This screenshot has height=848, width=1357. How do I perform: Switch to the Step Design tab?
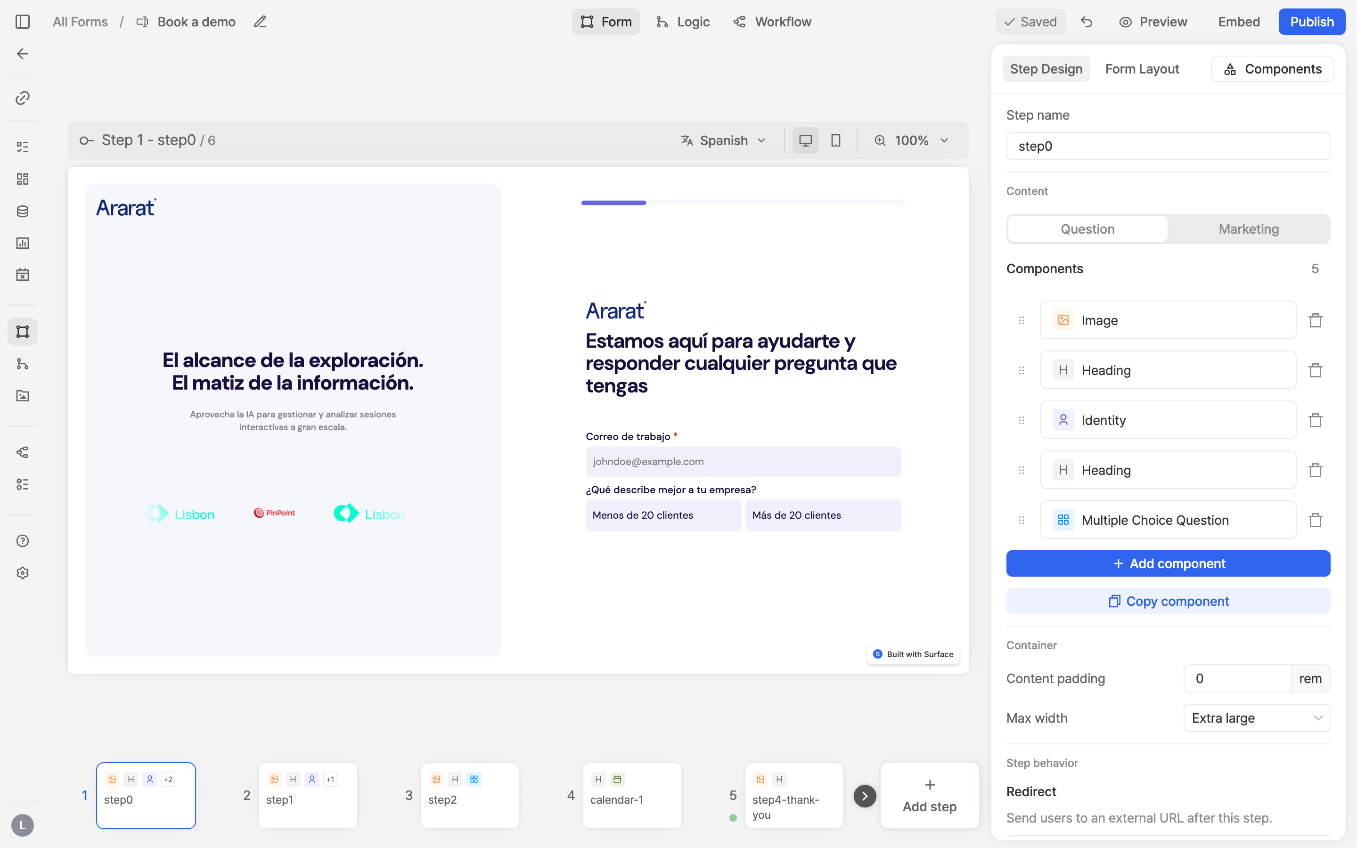1046,69
